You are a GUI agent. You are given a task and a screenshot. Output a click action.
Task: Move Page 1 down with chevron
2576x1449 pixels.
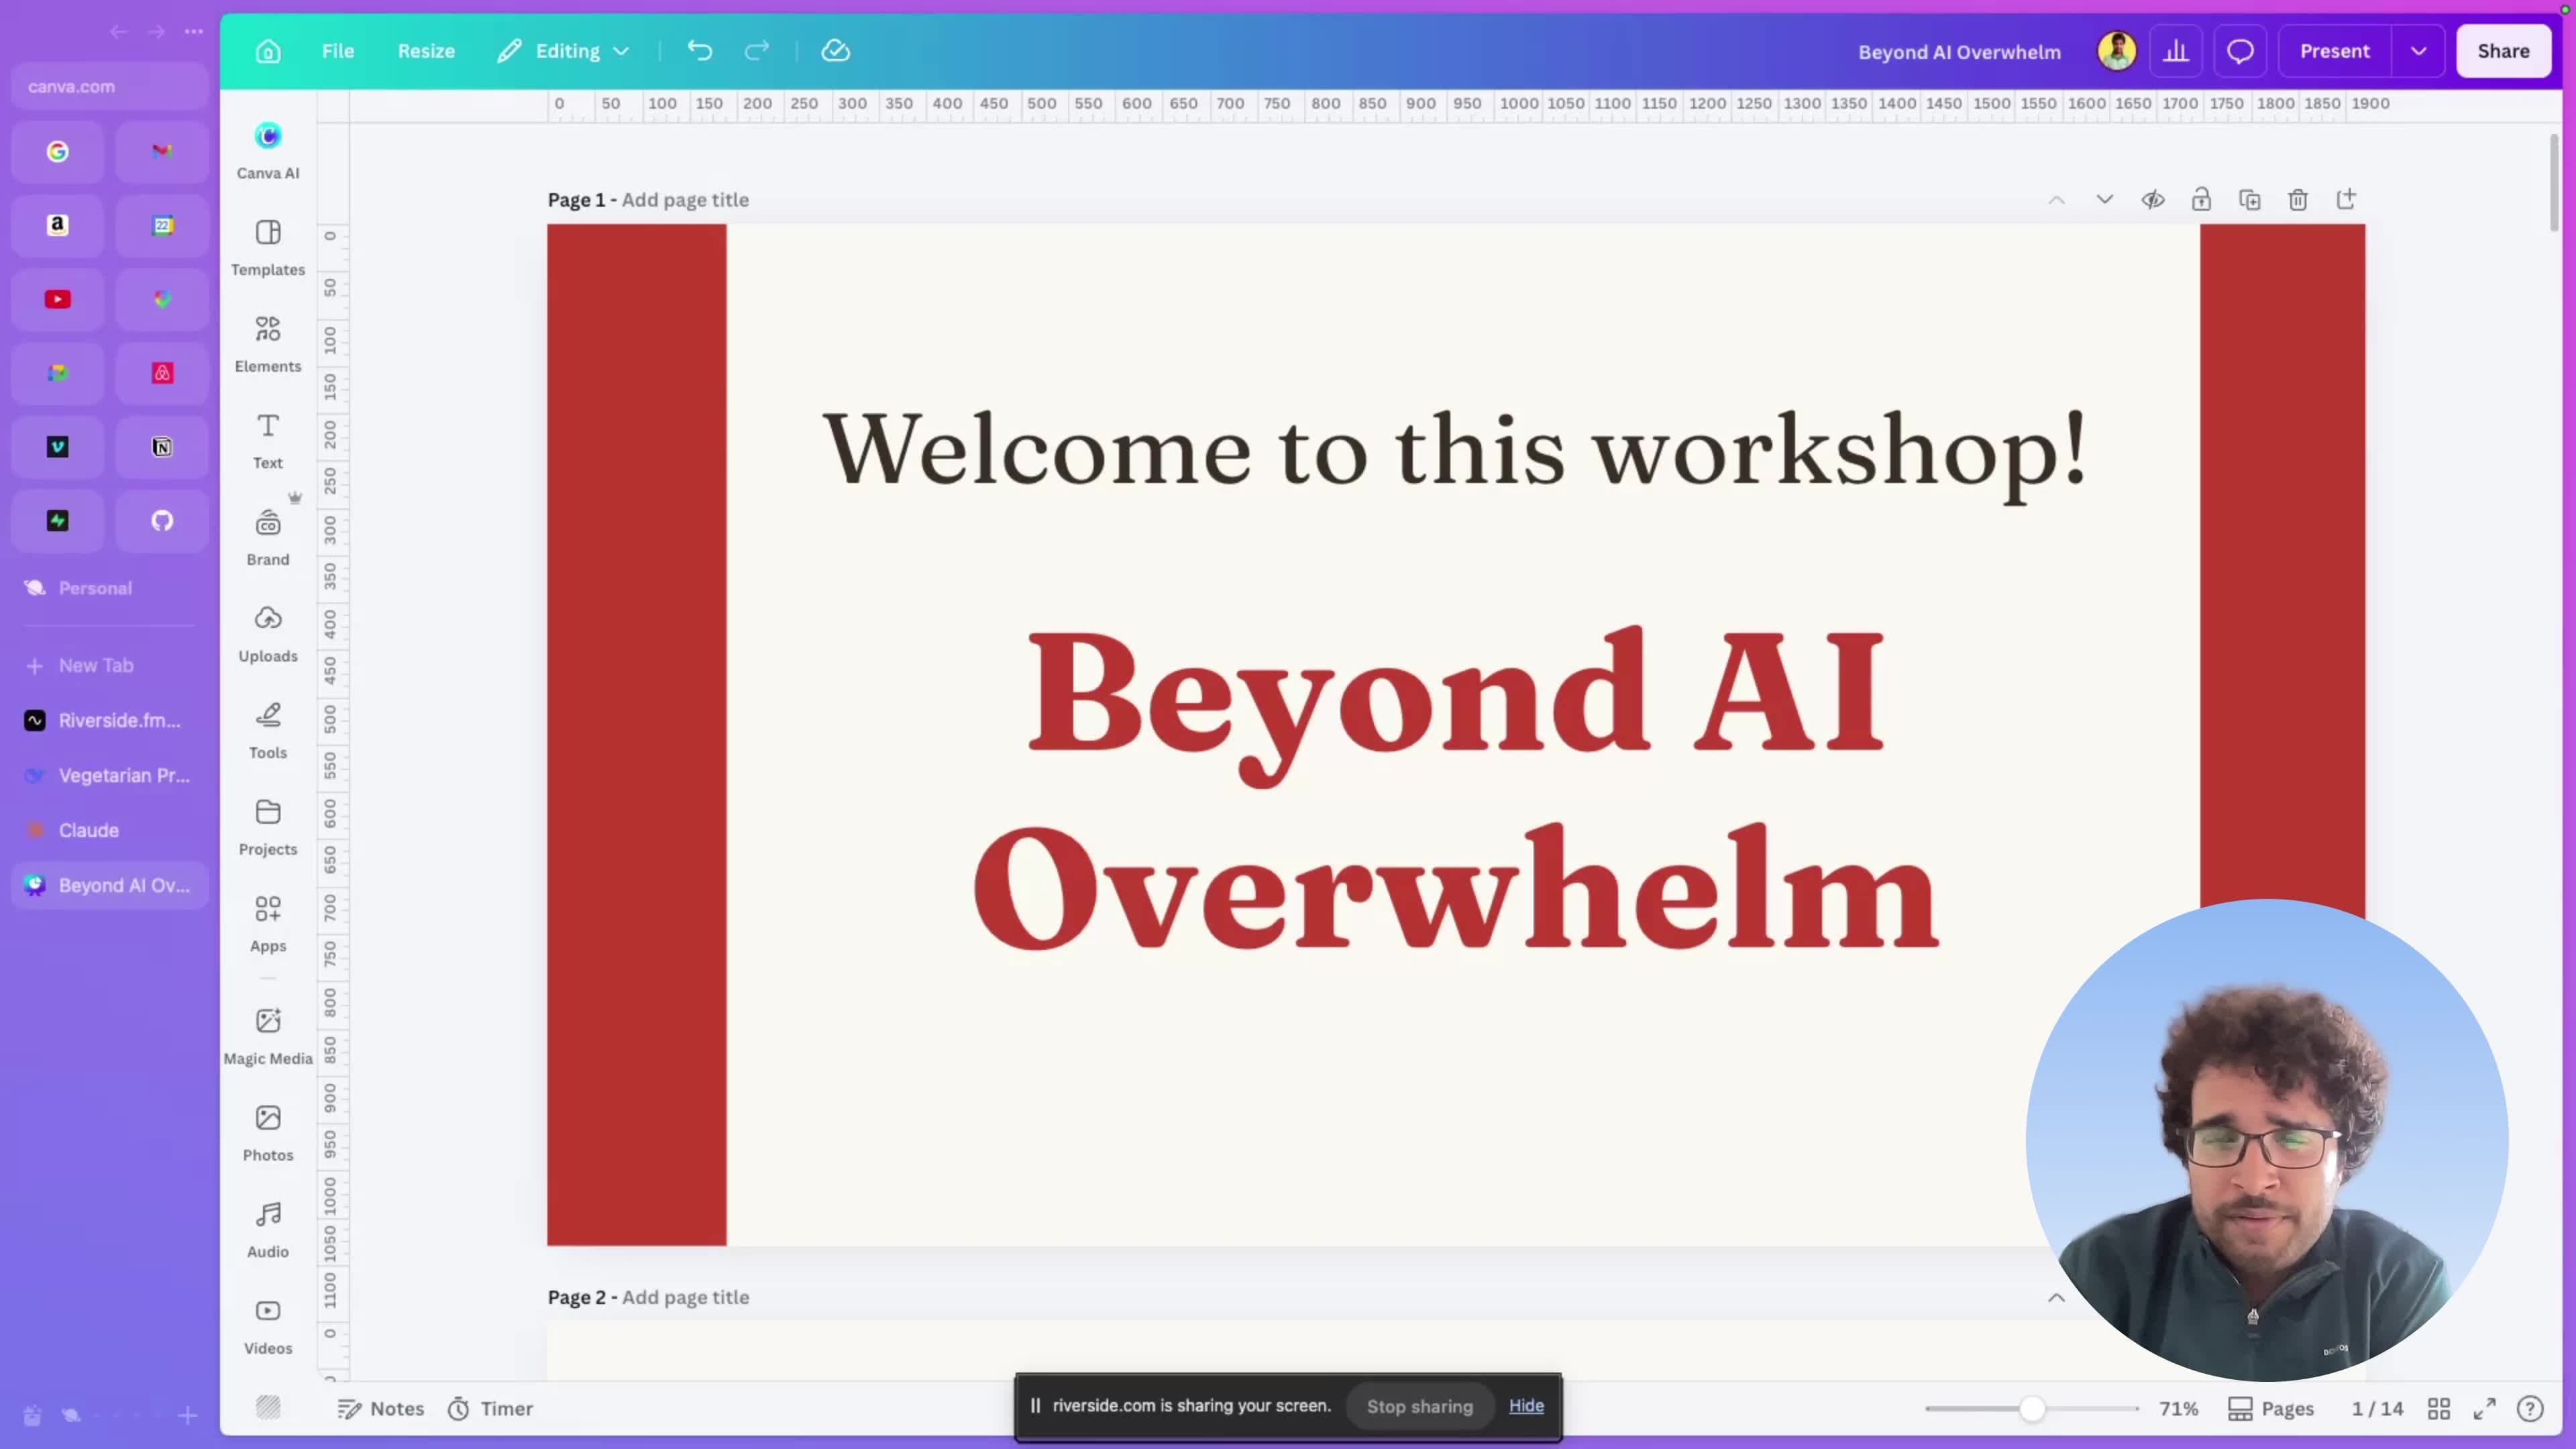[2105, 200]
